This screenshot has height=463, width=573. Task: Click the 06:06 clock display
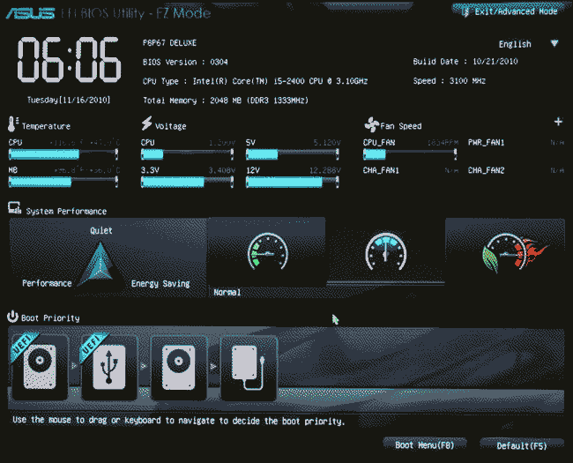[69, 60]
